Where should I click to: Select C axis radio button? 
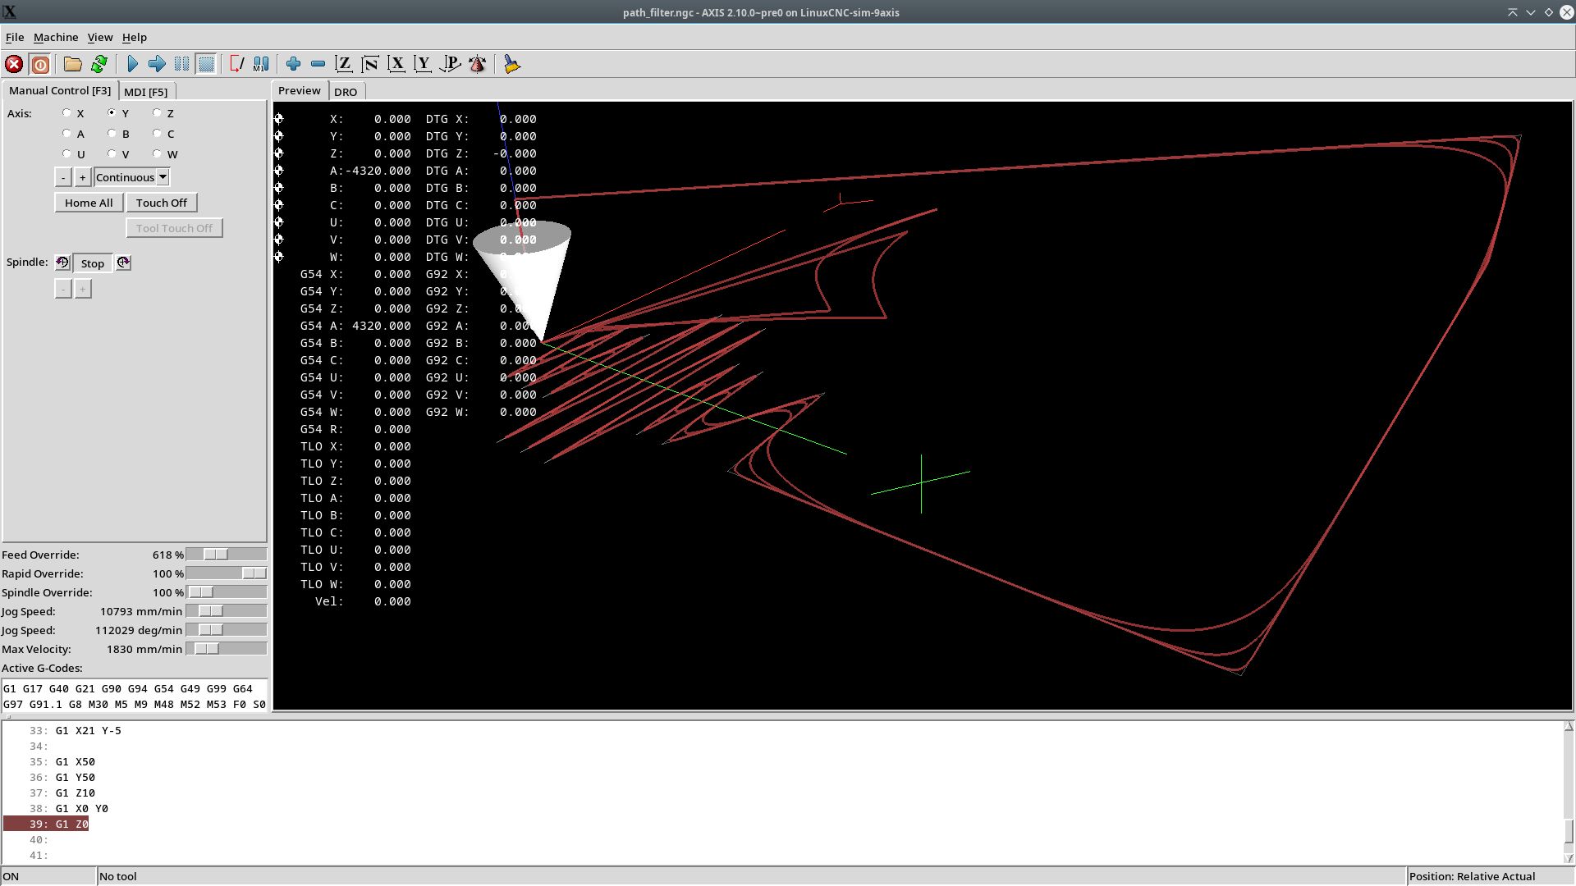[x=158, y=134]
